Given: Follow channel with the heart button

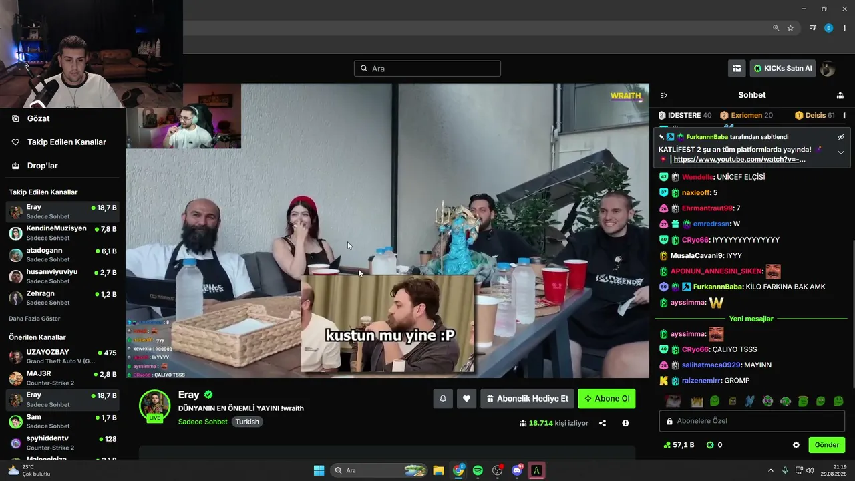Looking at the screenshot, I should pyautogui.click(x=466, y=399).
